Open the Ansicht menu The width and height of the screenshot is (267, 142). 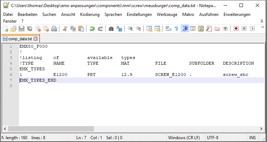[x=68, y=14]
